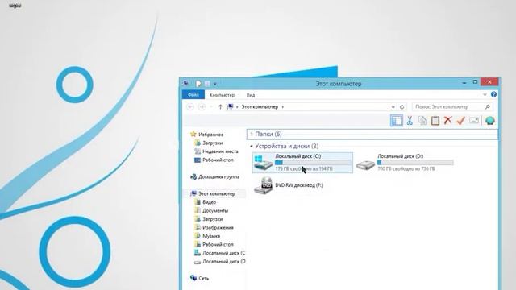This screenshot has width=516, height=290.
Task: Open Classic Shell settings via the shell icon
Action: pos(490,121)
